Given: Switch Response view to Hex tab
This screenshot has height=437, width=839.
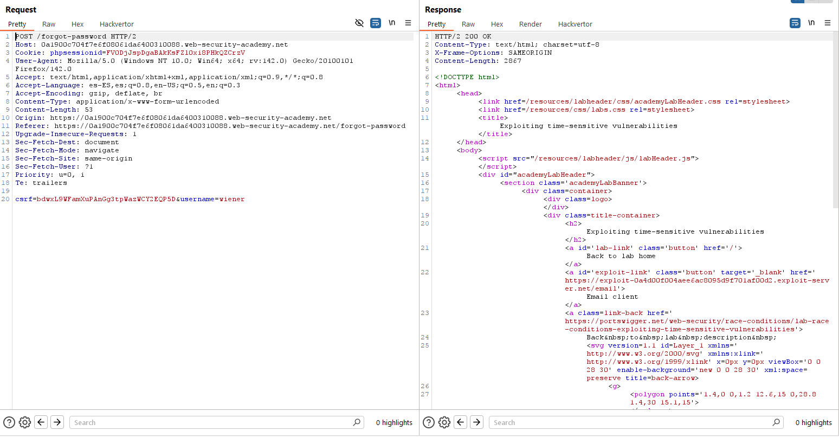Looking at the screenshot, I should pyautogui.click(x=496, y=24).
